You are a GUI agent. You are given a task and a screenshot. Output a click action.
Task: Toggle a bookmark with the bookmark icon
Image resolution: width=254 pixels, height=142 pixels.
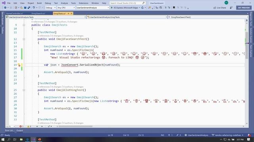point(174,7)
